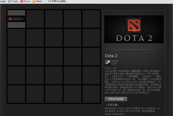
Task: Open the '2.9 利用Visio绘制...' bookmark
Action: 56,1
